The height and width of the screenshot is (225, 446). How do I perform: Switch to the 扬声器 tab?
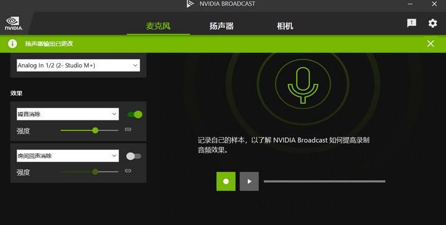[x=222, y=26]
